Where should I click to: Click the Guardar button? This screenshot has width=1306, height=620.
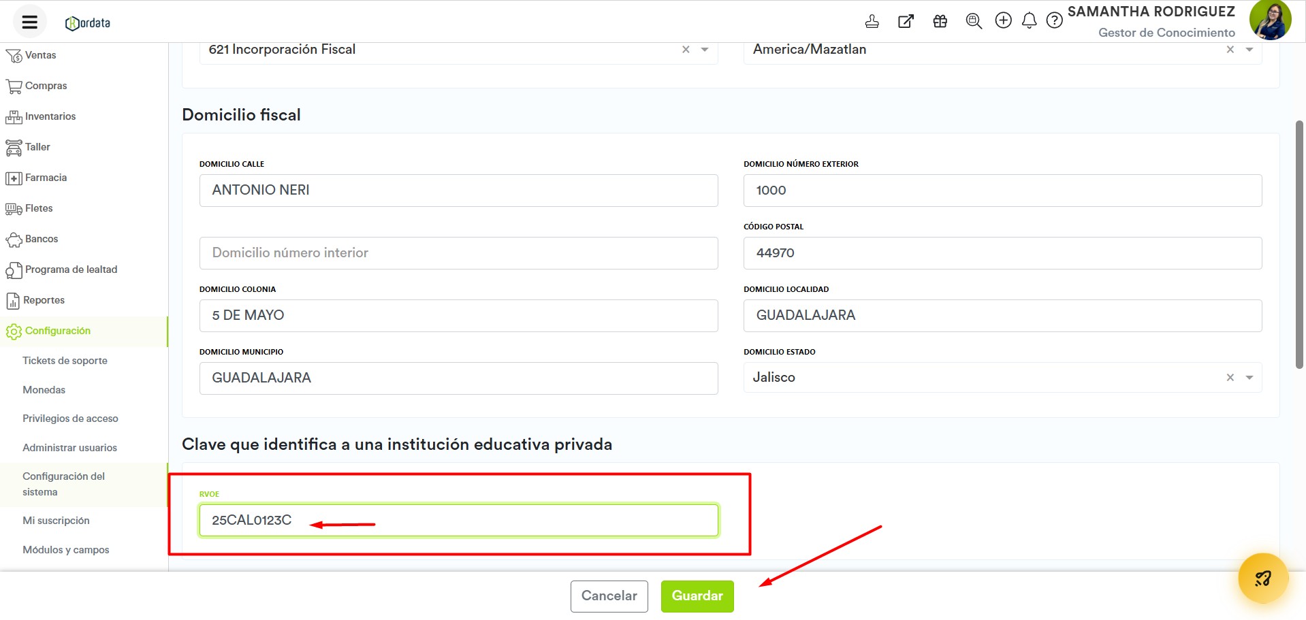[x=697, y=596]
